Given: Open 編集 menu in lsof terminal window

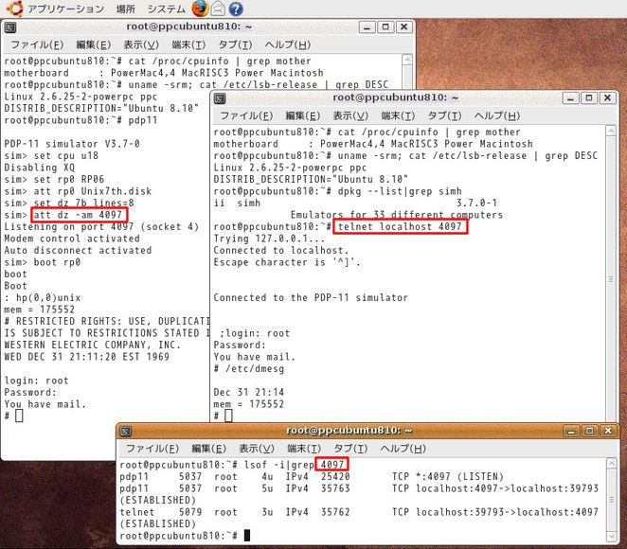Looking at the screenshot, I should click(x=208, y=449).
